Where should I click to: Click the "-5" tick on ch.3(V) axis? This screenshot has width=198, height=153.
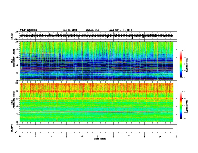[17, 132]
